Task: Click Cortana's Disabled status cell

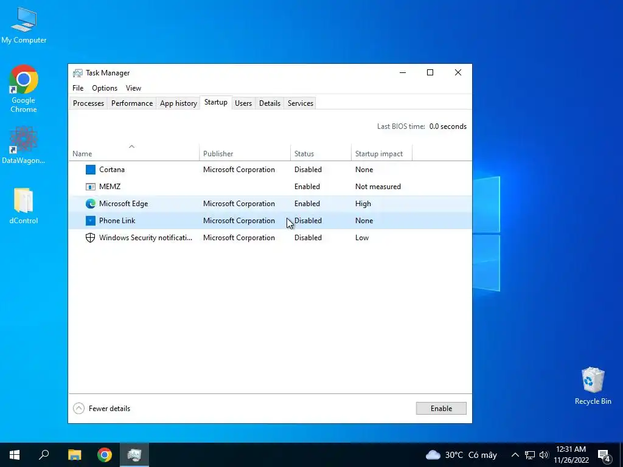Action: tap(308, 170)
